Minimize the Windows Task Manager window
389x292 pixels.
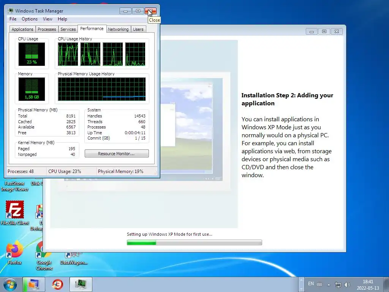point(125,11)
